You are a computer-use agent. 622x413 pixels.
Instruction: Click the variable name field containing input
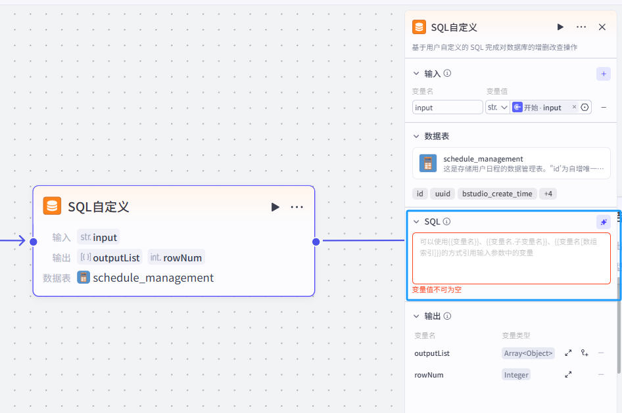(x=447, y=107)
